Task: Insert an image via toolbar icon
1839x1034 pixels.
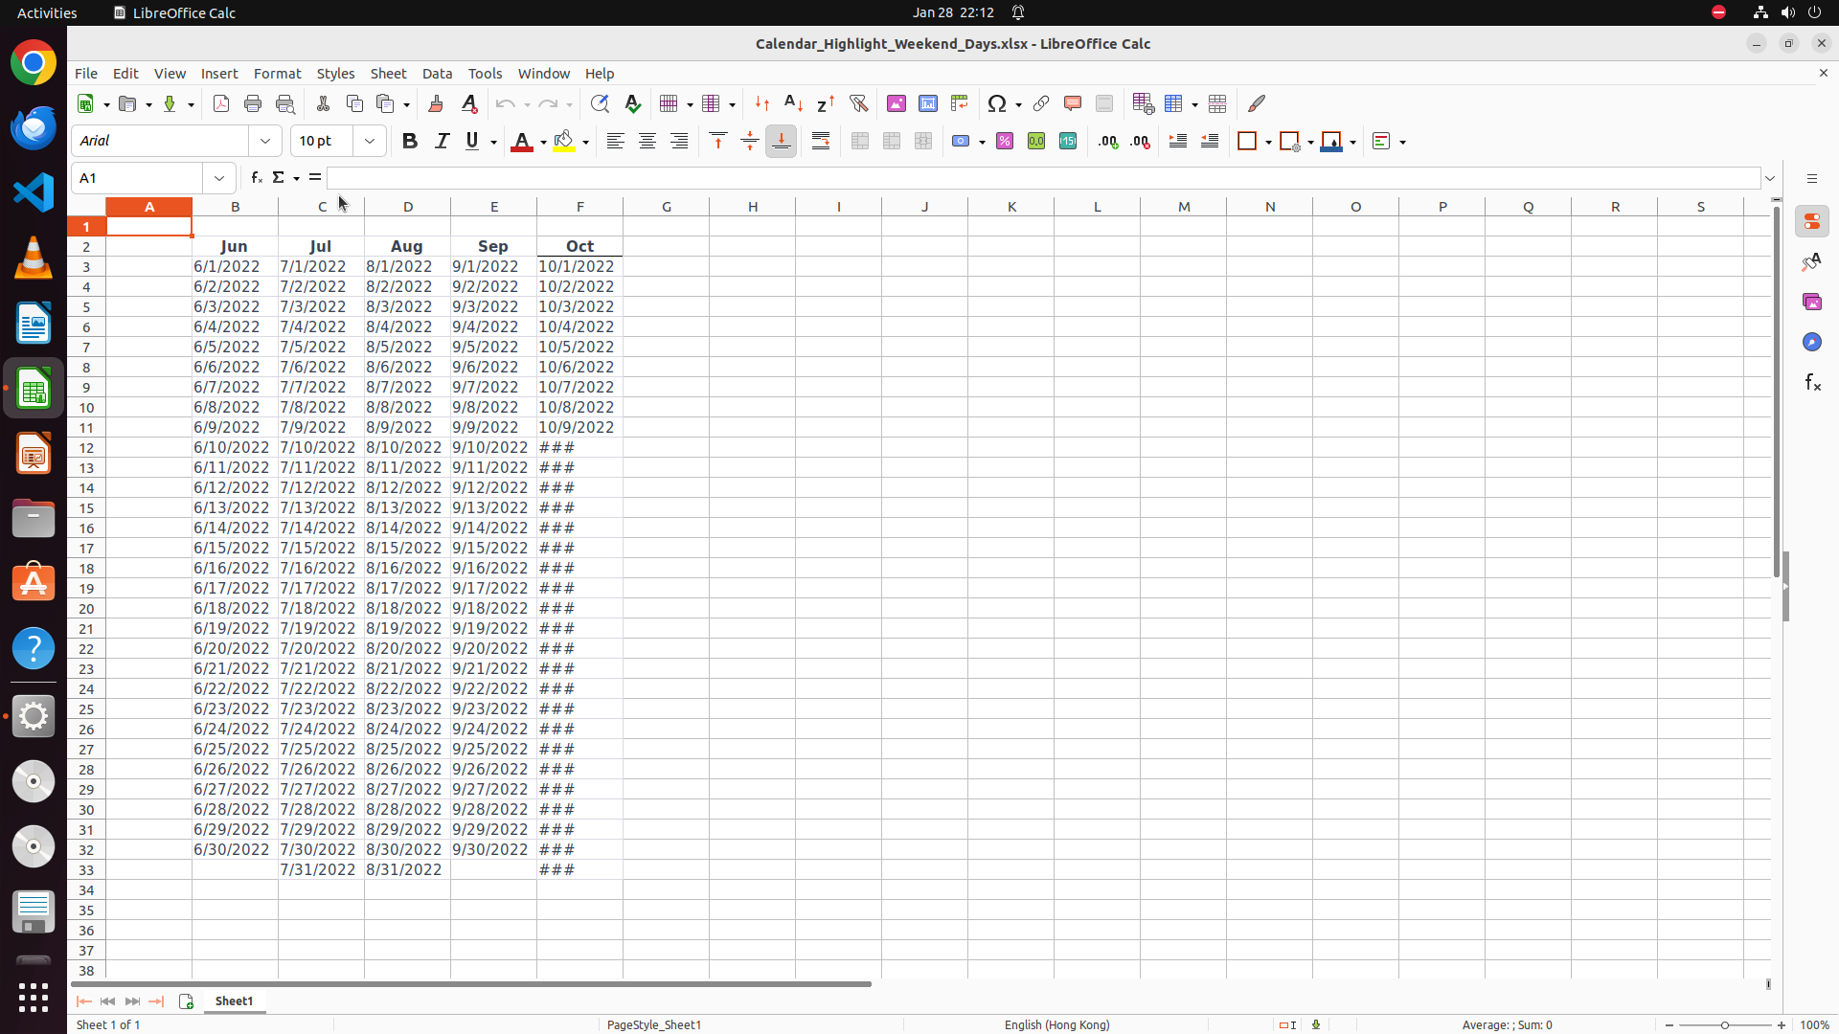Action: coord(897,103)
